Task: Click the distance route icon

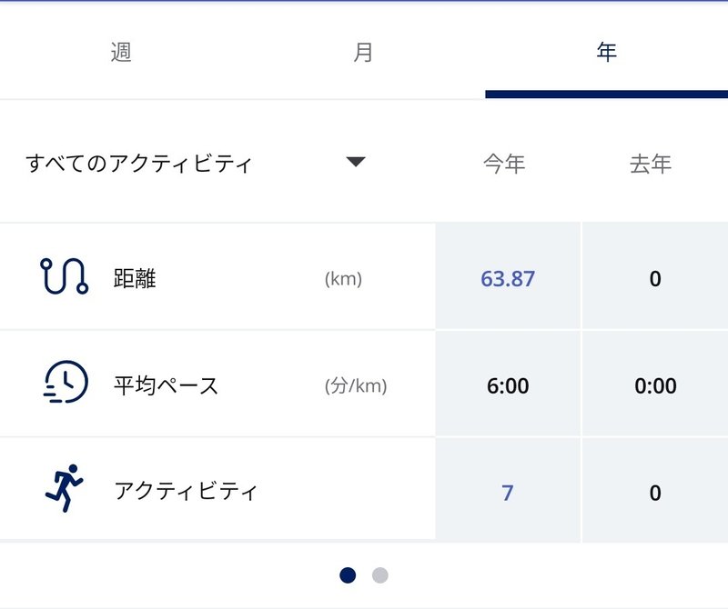Action: (64, 276)
